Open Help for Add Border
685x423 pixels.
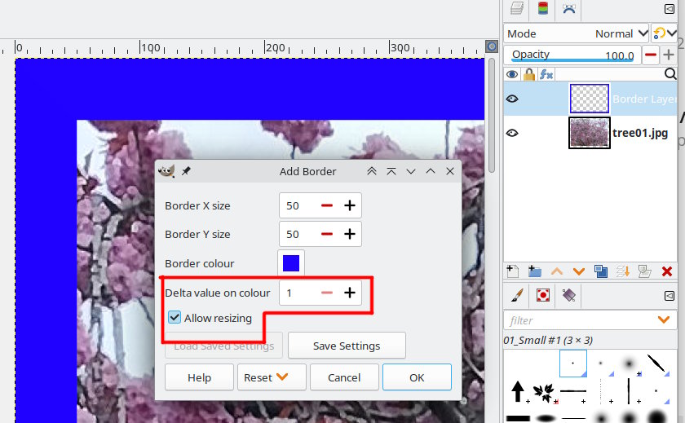tap(199, 377)
